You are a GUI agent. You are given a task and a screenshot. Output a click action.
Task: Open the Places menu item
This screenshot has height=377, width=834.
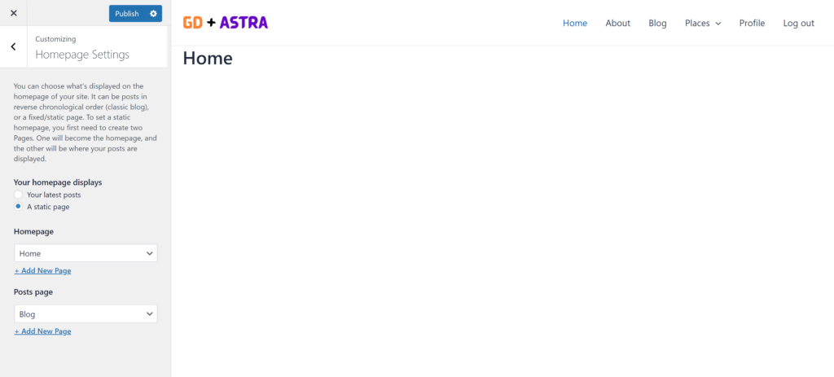click(x=697, y=23)
